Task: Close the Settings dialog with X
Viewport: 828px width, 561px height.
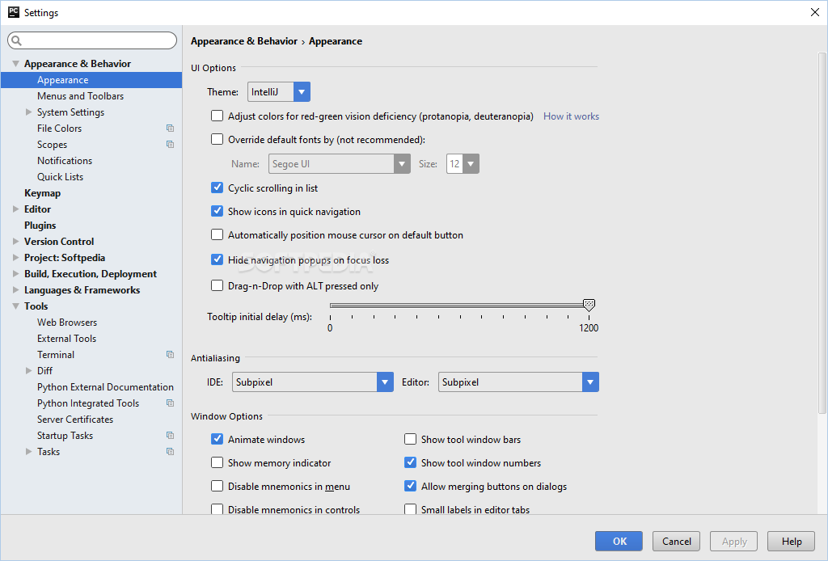Action: [x=815, y=12]
